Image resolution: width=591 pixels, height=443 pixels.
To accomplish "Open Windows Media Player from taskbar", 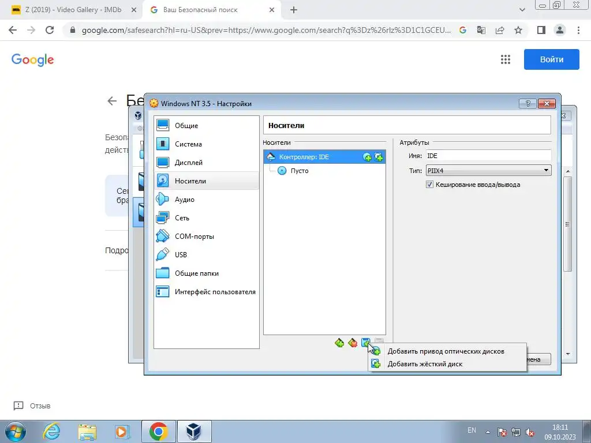I will click(122, 431).
